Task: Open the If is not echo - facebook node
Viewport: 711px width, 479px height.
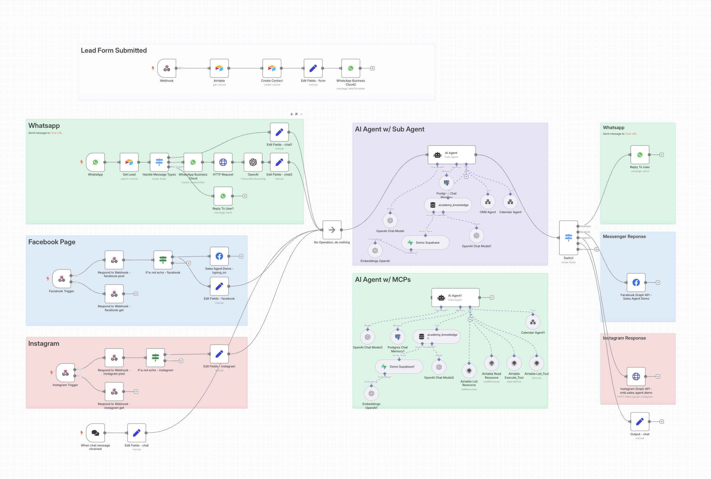Action: 163,260
